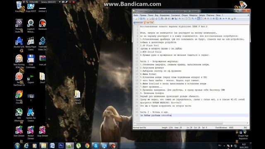Click the line '2.SP Flash Tool' in editor
The width and height of the screenshot is (265, 149).
[149, 46]
